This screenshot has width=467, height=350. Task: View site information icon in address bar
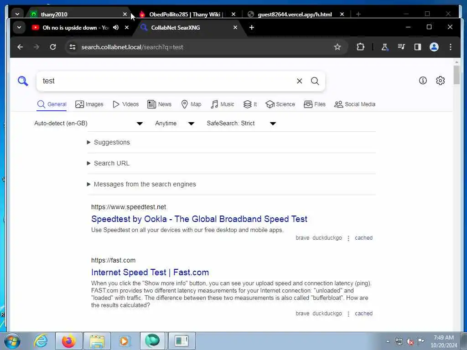(73, 47)
